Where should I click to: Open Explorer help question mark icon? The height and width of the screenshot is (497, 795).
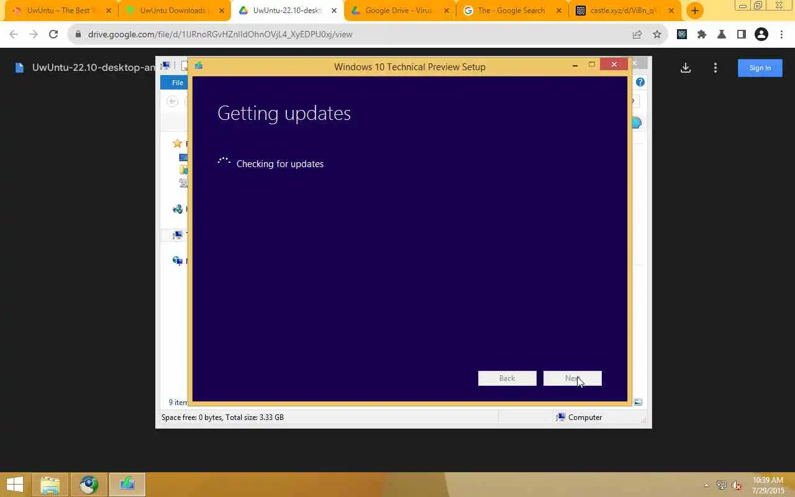pyautogui.click(x=640, y=82)
